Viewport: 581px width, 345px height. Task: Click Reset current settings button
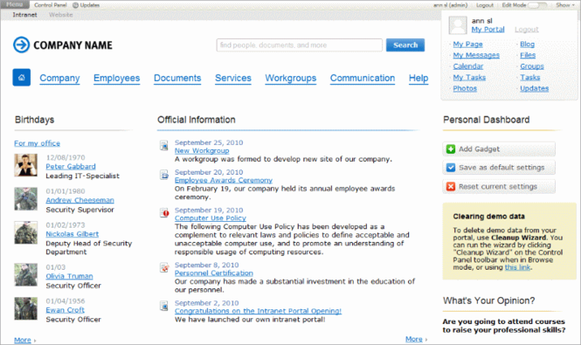click(x=499, y=186)
